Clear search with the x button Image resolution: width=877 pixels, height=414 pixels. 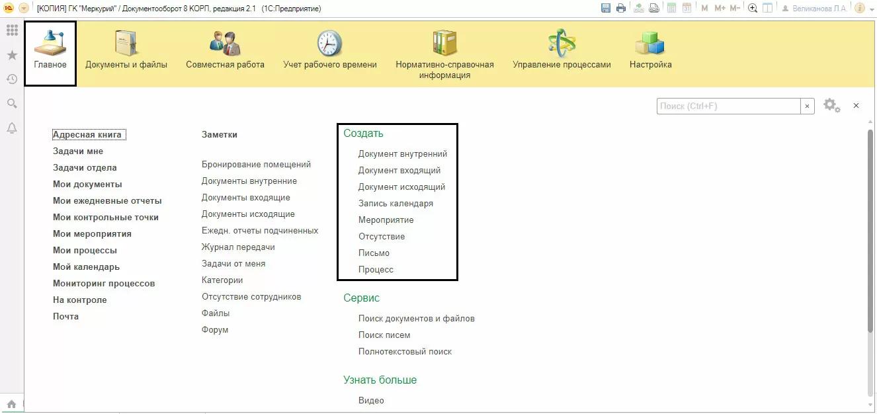click(x=808, y=106)
